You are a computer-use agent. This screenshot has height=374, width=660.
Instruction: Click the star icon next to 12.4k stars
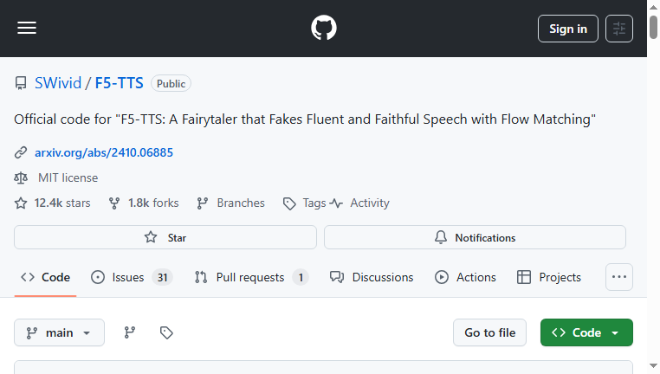(x=21, y=203)
